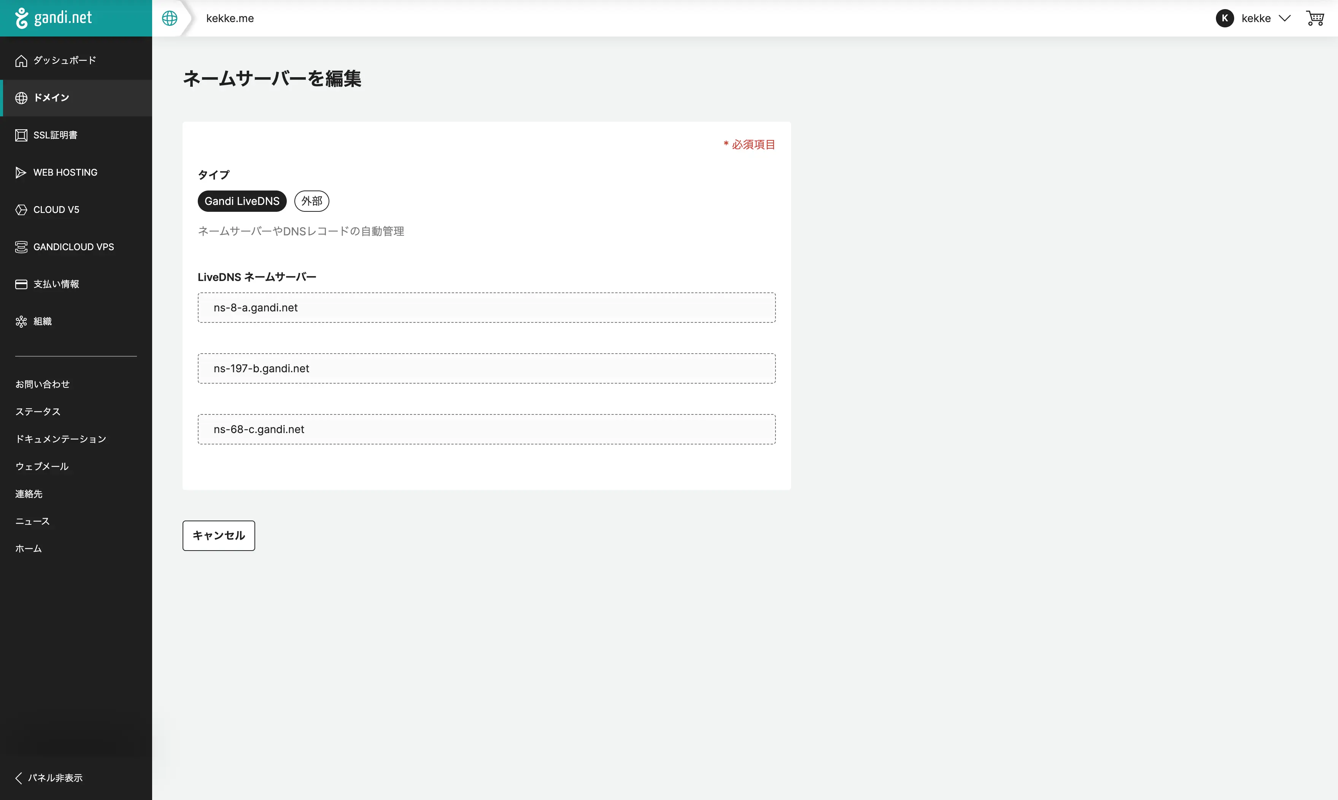Open the 連絡先 link
The image size is (1338, 800).
(x=29, y=494)
